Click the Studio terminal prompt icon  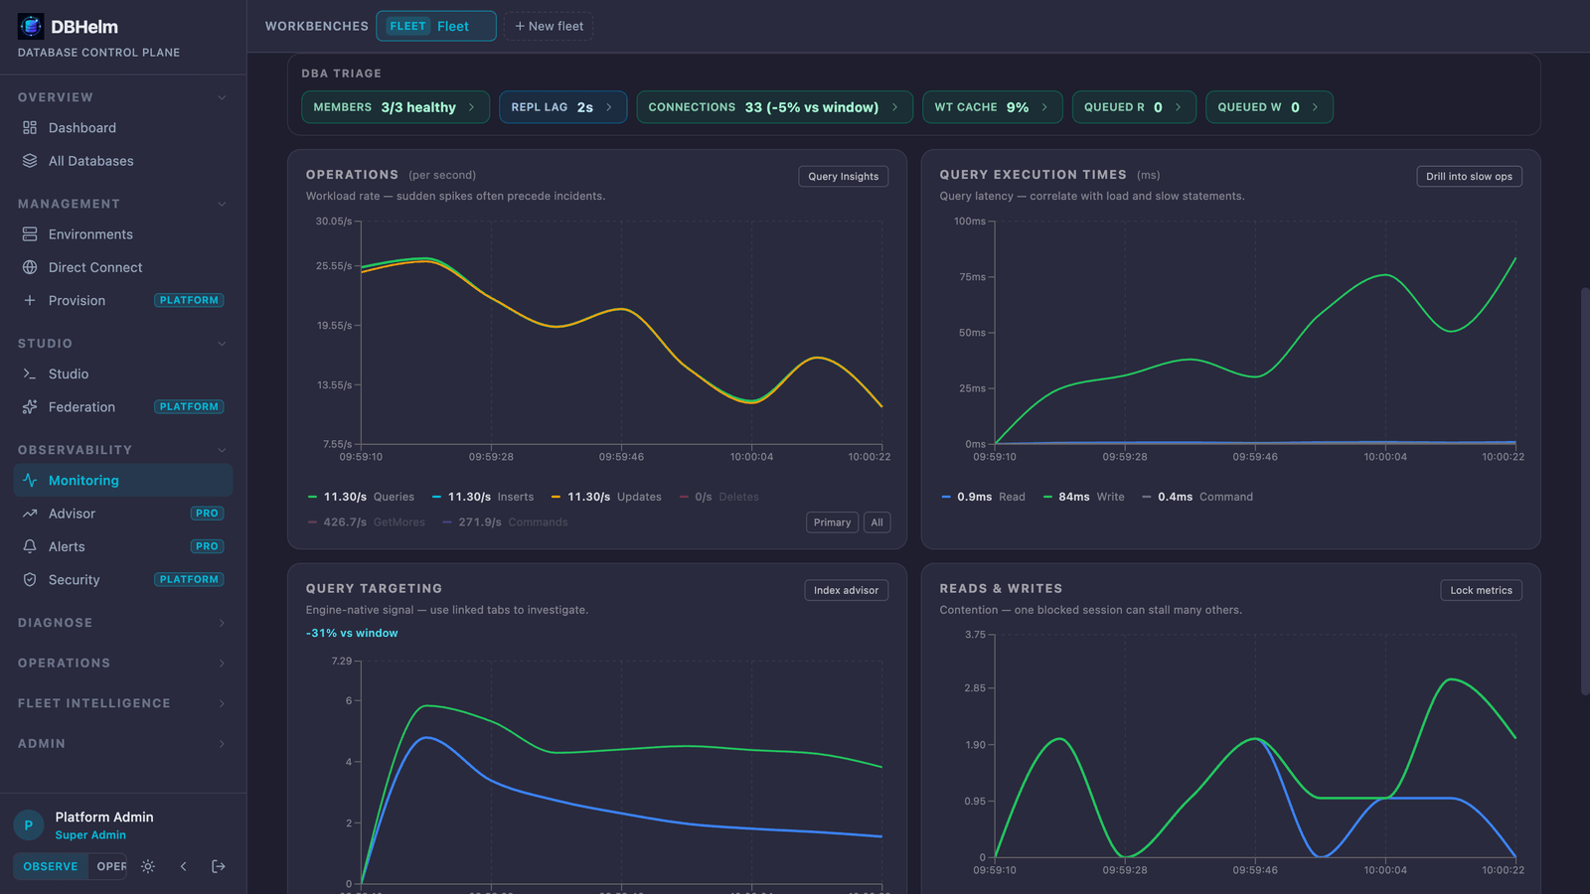point(30,373)
